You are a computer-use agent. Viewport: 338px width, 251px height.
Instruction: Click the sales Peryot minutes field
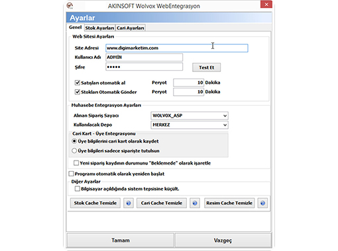point(188,83)
